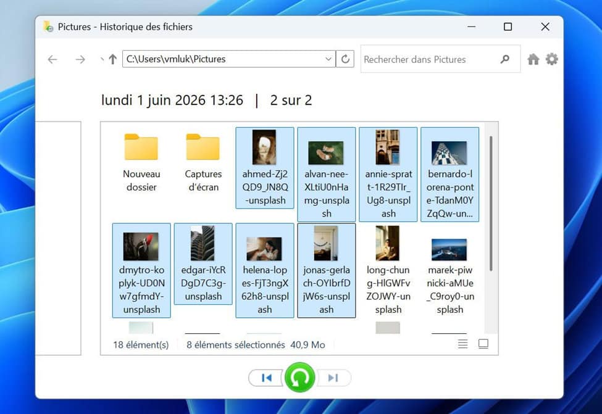602x414 pixels.
Task: Select the alvan-nee-XLtiU0nHamg-unsplash image
Action: (x=327, y=175)
